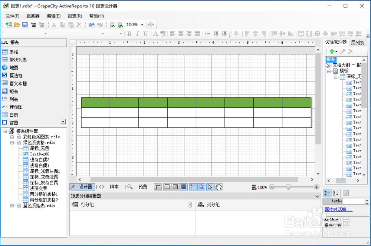Collapse the 绿色系表格.rdlx node
This screenshot has height=246, width=371.
[12, 143]
